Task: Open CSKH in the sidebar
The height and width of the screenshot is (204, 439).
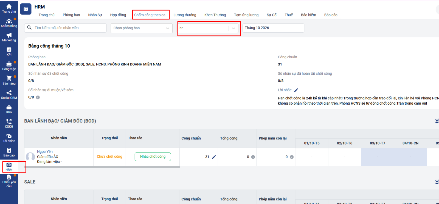Action: coord(9,123)
